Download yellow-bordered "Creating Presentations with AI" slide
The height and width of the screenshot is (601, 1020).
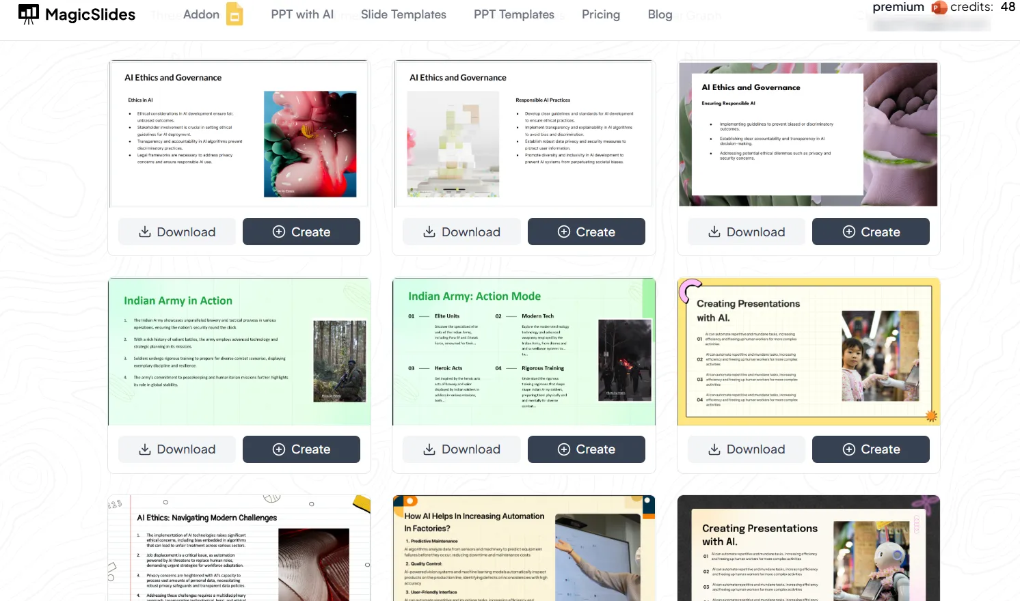747,449
